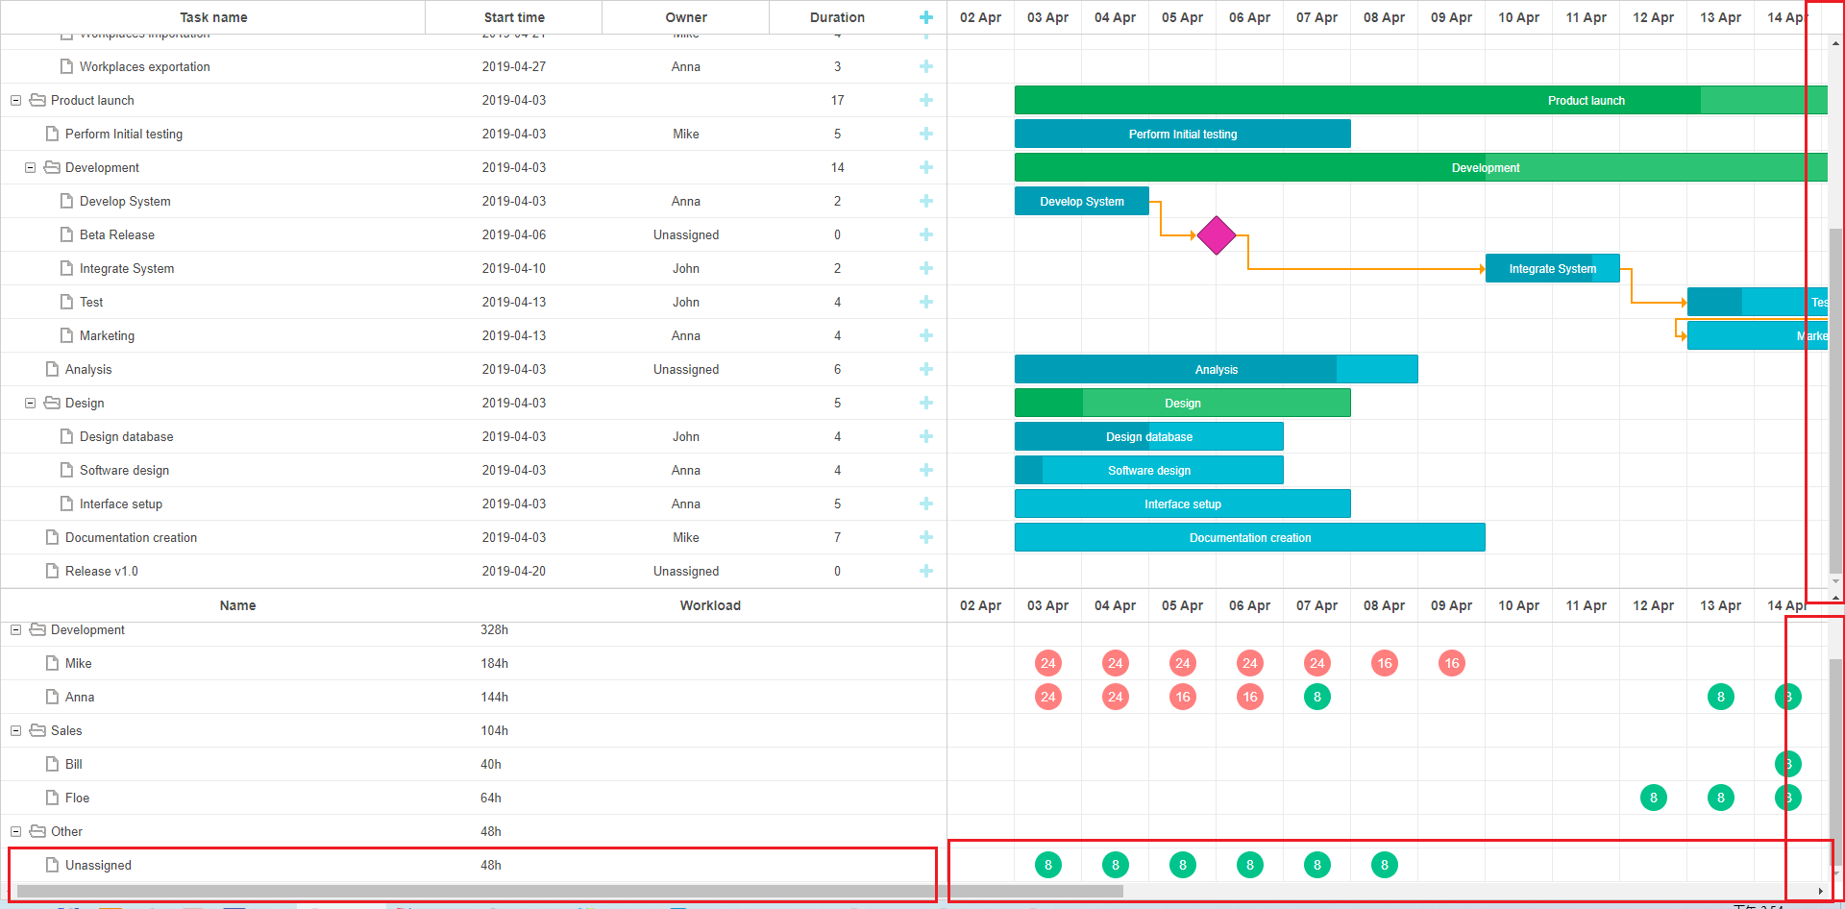This screenshot has height=909, width=1845.
Task: Click the progress portion of the Analysis bar
Action: (1172, 369)
